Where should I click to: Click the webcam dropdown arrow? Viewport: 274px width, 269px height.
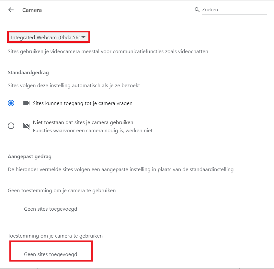[83, 37]
